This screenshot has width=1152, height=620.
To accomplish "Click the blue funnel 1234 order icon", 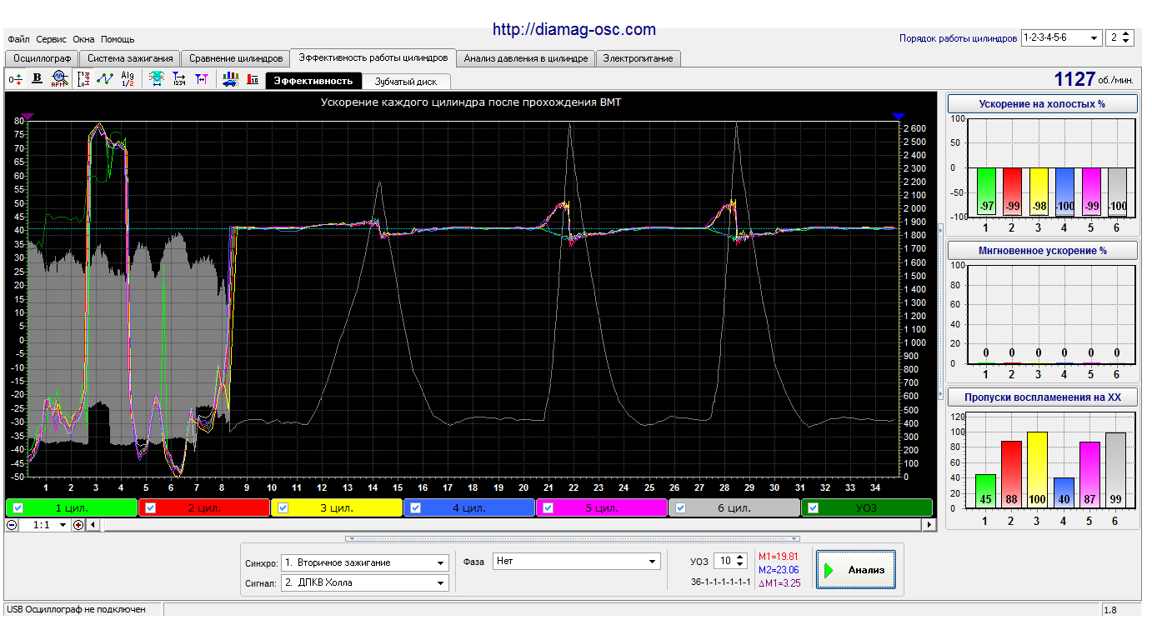I will (178, 79).
